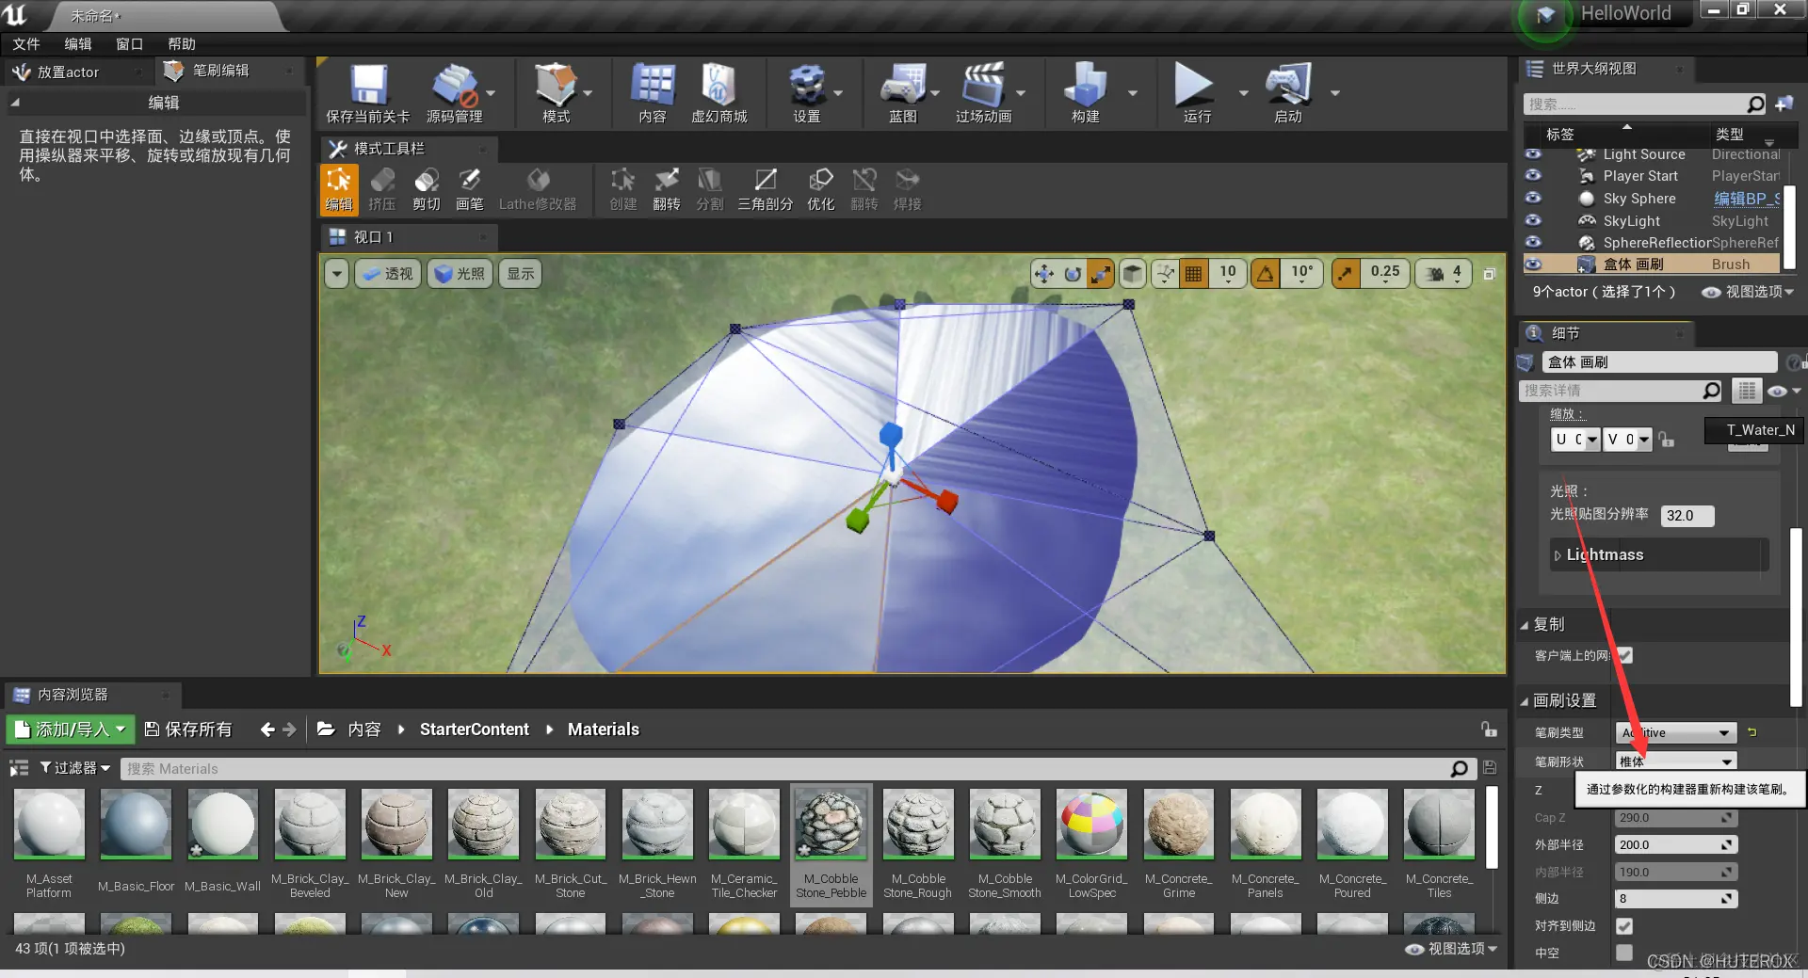Open the Edit (编辑) menu
The height and width of the screenshot is (978, 1808).
(78, 43)
